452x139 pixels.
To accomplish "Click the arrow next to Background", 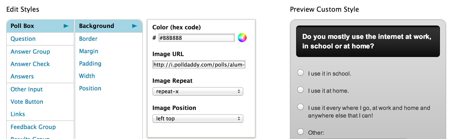I will click(x=135, y=26).
